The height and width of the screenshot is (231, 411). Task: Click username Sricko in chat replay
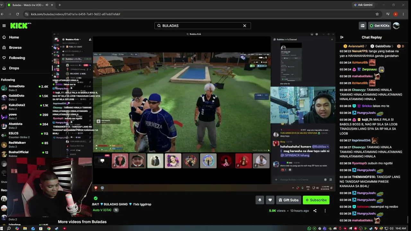[367, 106]
